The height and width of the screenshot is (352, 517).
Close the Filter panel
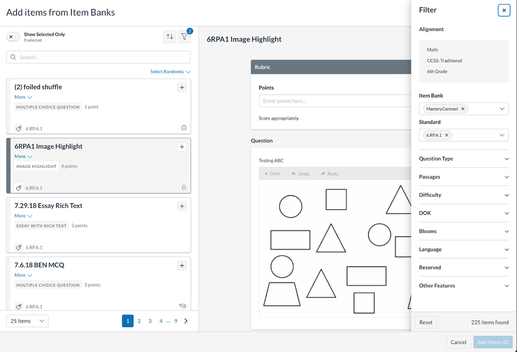pos(504,10)
